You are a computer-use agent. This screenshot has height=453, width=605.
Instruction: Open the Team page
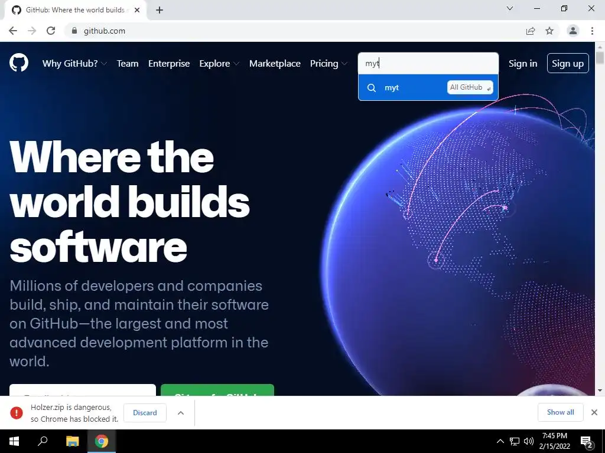[128, 64]
